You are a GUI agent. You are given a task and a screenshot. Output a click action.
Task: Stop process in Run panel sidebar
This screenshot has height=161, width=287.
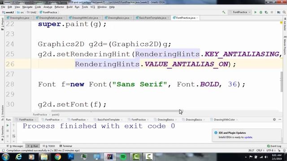(8, 131)
